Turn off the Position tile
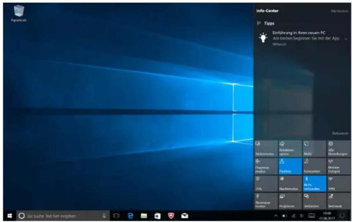The height and width of the screenshot is (222, 352). click(x=290, y=166)
